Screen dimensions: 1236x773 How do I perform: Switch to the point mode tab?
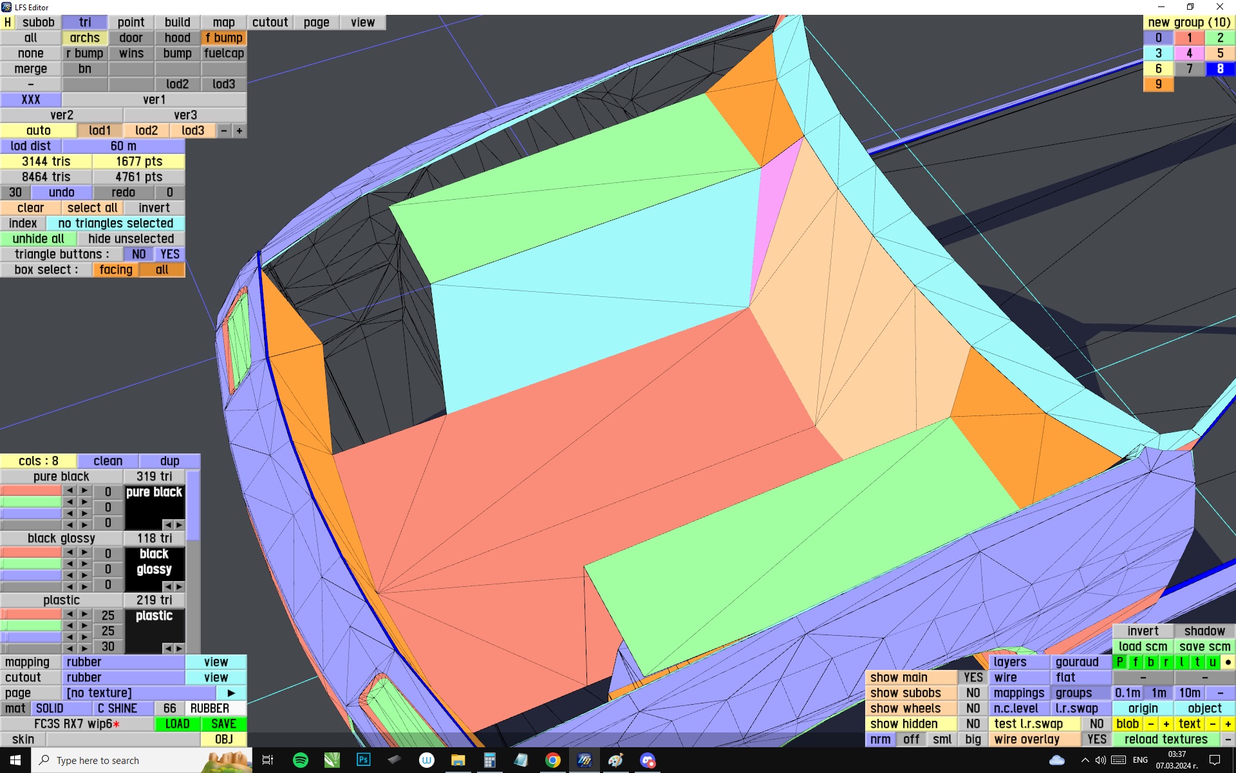coord(131,23)
